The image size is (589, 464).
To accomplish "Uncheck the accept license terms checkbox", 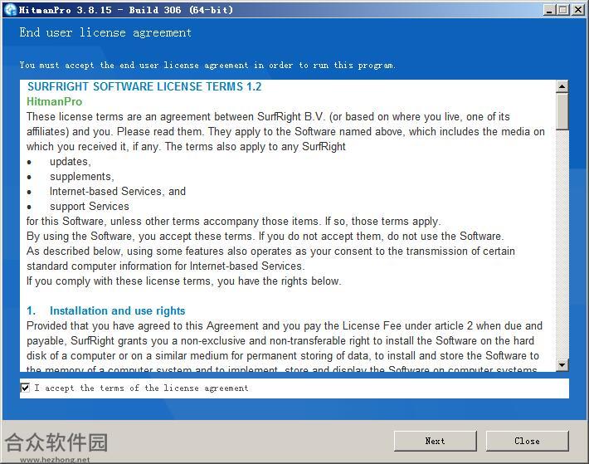I will click(25, 388).
